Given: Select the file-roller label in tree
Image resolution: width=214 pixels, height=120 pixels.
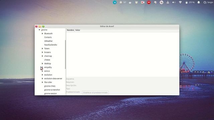Looking at the screenshot, I should (48, 82).
